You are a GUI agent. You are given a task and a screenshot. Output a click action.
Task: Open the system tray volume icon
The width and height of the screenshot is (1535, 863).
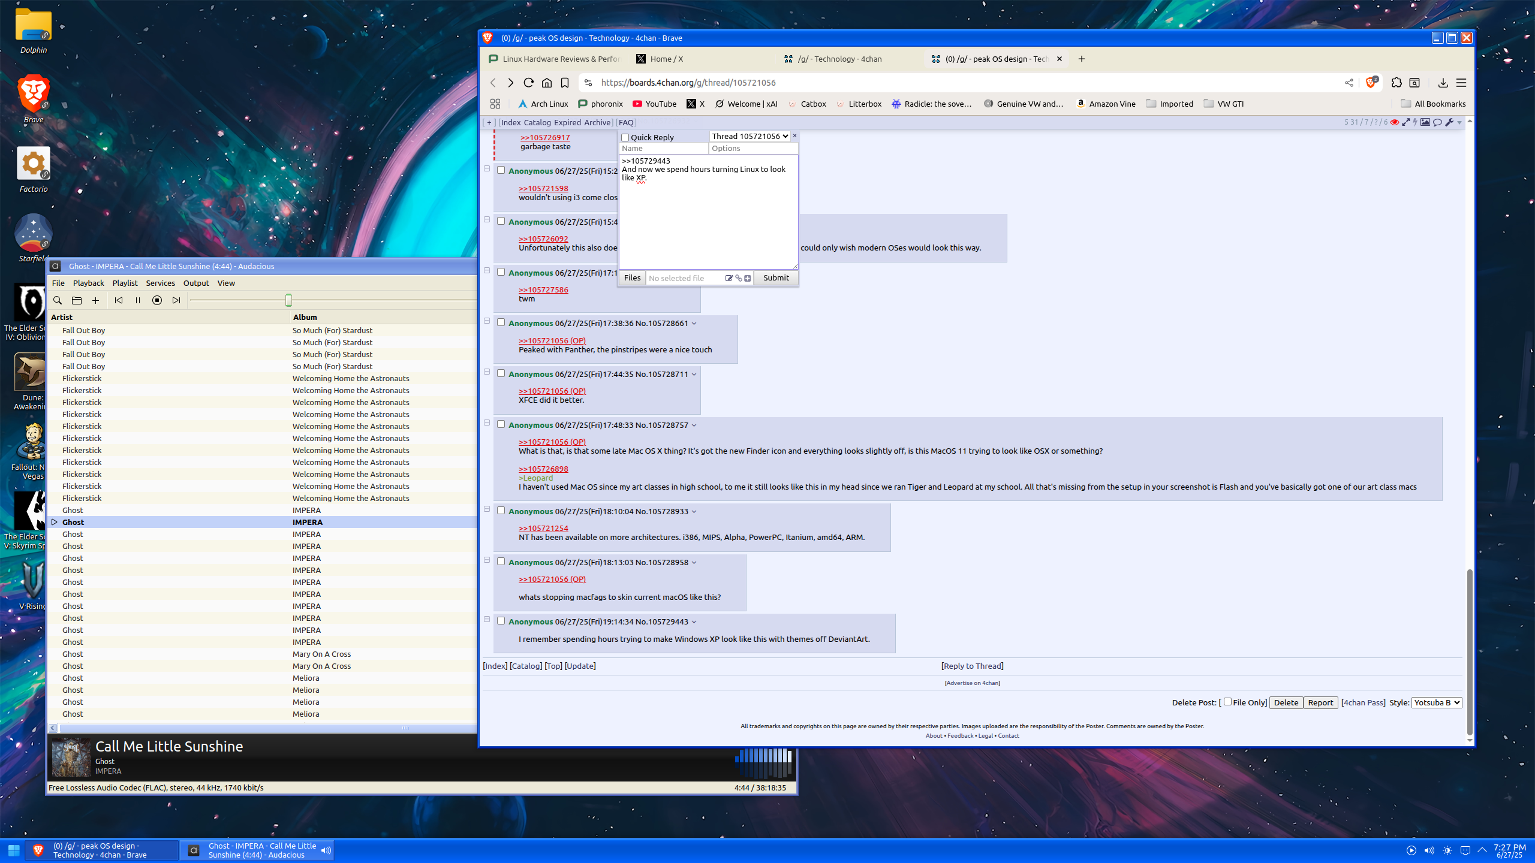pos(1429,850)
